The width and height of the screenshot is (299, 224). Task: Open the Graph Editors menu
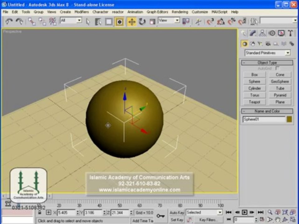[x=157, y=12]
